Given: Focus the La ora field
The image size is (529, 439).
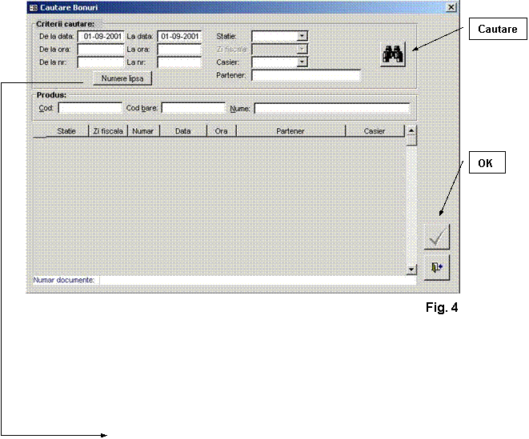Looking at the screenshot, I should (x=179, y=50).
